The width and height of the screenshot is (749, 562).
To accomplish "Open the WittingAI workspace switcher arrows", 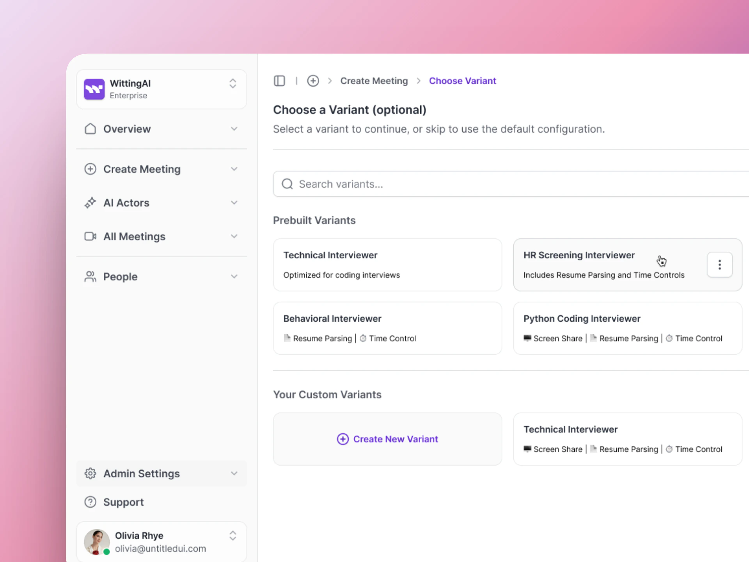I will click(x=233, y=84).
